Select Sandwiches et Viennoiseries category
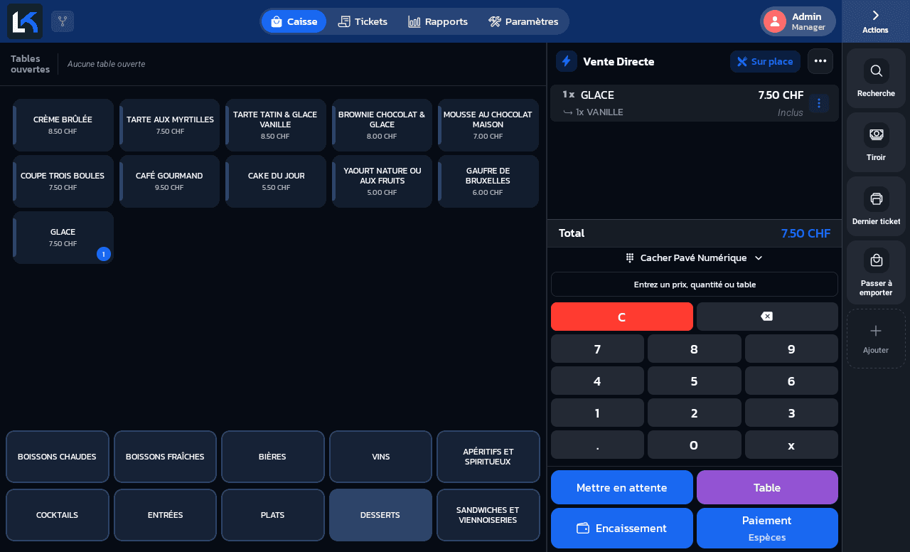The image size is (910, 552). click(x=488, y=515)
